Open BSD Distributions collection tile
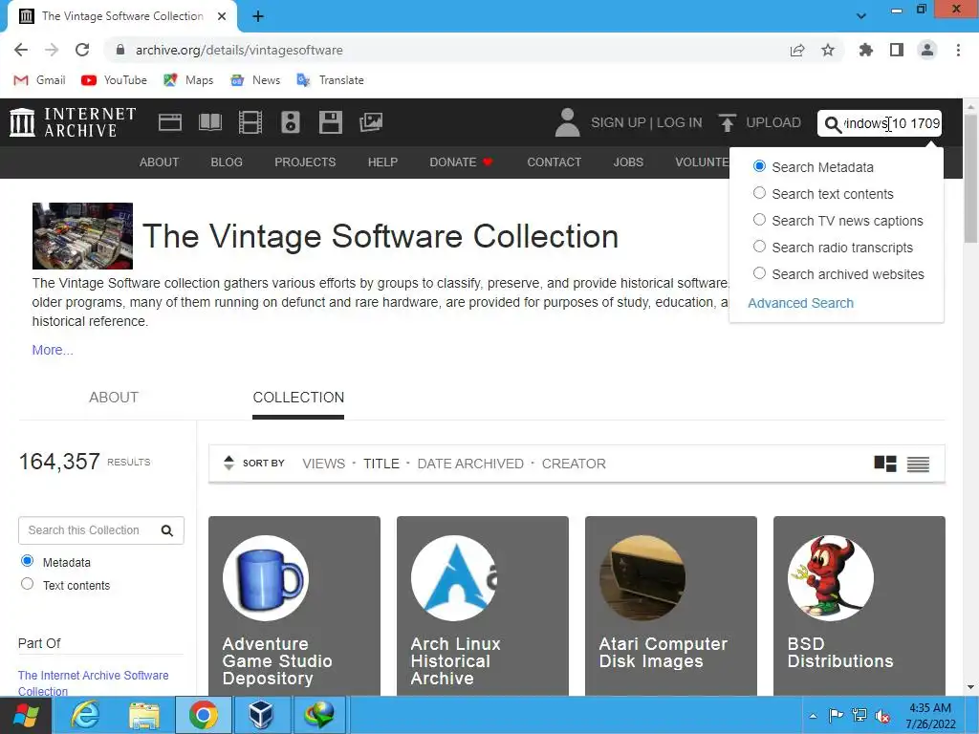This screenshot has height=734, width=979. pyautogui.click(x=859, y=605)
